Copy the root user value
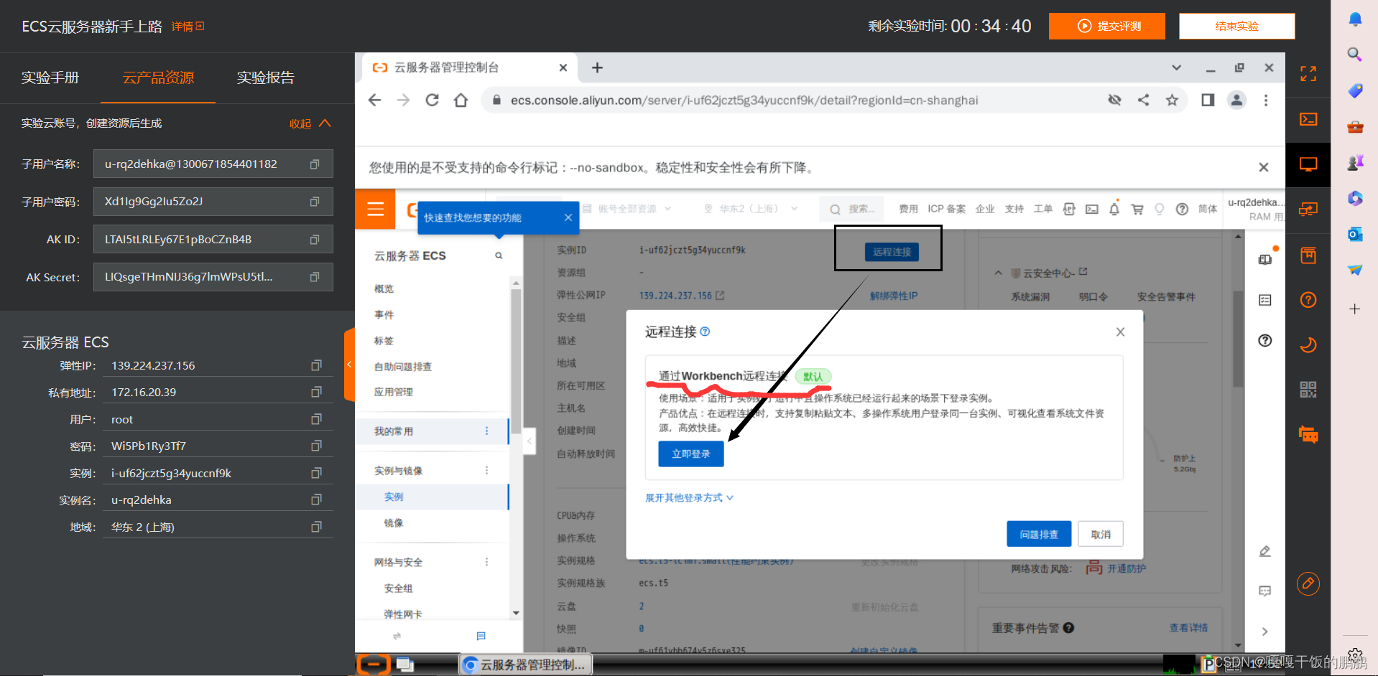This screenshot has height=676, width=1378. click(x=316, y=419)
